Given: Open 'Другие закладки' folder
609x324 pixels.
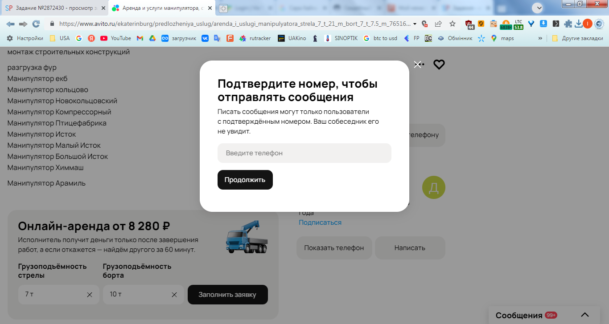Looking at the screenshot, I should pyautogui.click(x=577, y=38).
